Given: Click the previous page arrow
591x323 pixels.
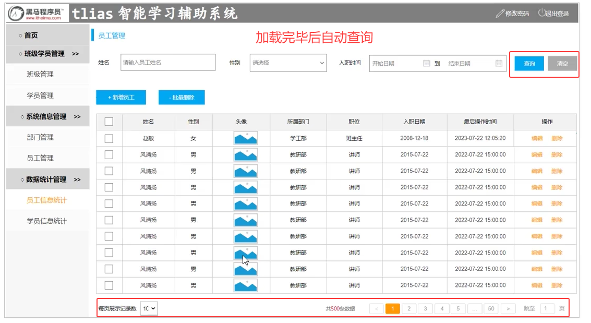Looking at the screenshot, I should (x=376, y=308).
